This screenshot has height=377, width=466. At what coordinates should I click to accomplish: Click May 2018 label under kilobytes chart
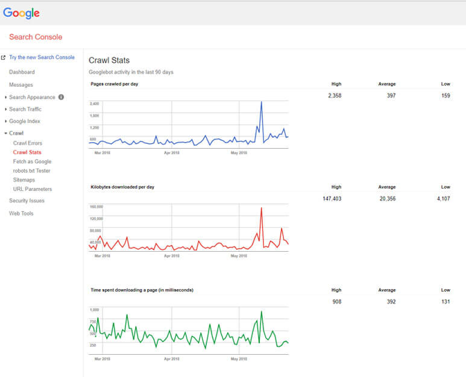click(x=239, y=256)
